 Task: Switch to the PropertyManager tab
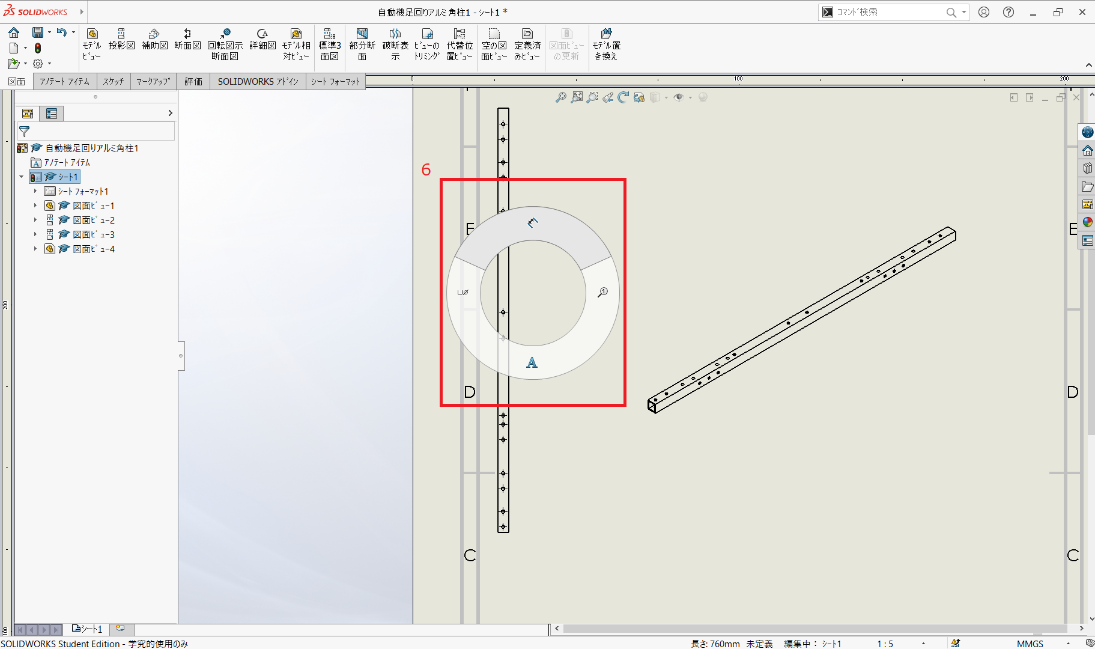52,113
